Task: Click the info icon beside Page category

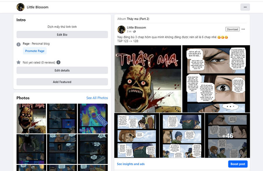Action: (x=19, y=44)
